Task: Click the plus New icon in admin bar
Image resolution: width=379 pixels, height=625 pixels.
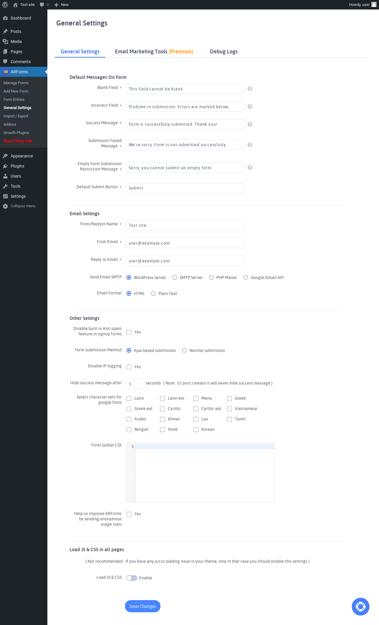Action: 56,5
